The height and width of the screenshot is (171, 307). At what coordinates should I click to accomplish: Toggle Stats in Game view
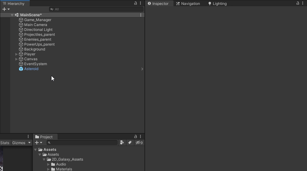5,143
